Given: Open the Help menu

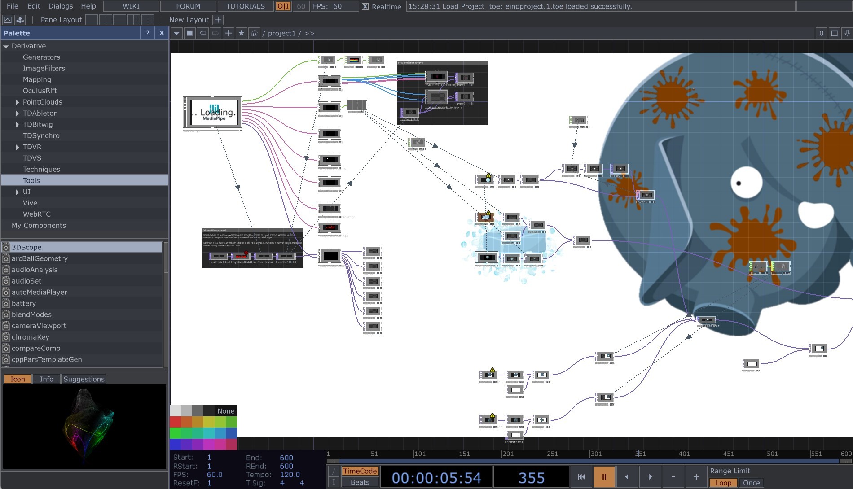Looking at the screenshot, I should click(88, 6).
